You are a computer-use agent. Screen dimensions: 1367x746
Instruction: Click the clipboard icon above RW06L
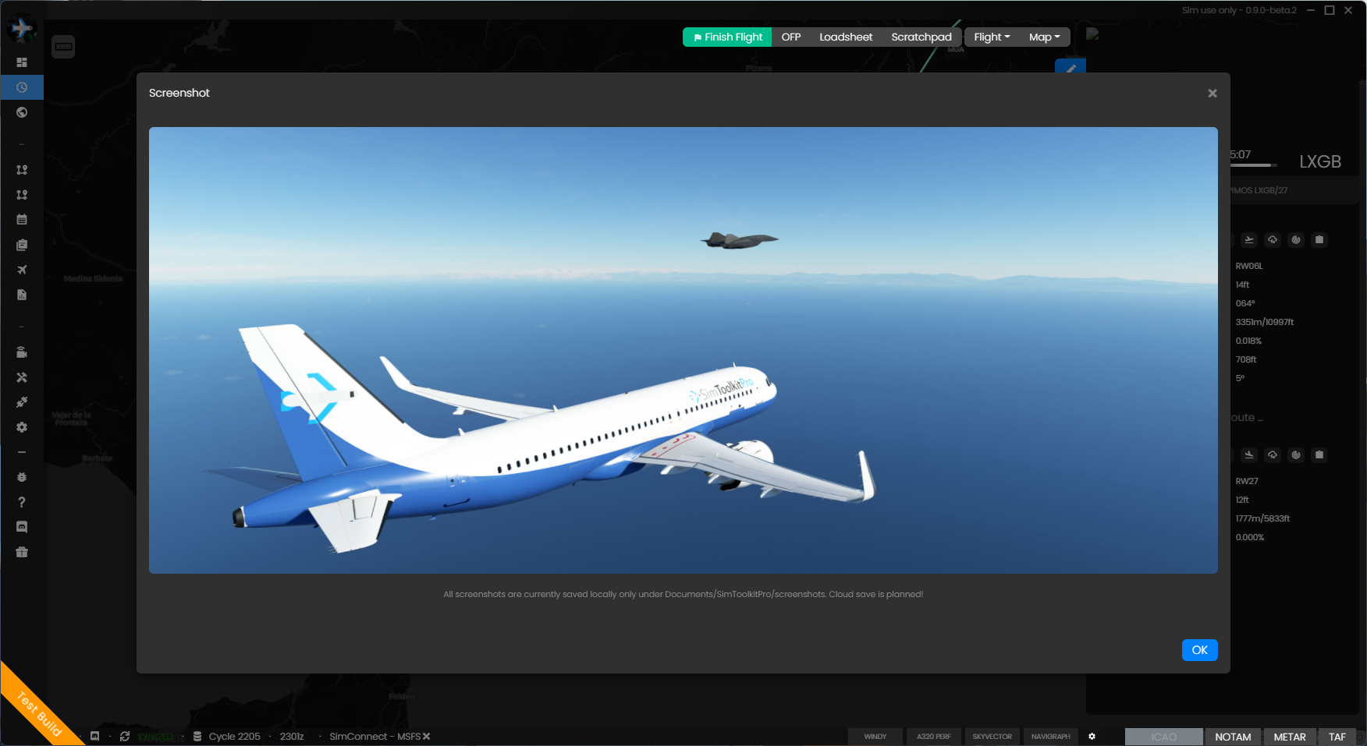tap(1319, 240)
